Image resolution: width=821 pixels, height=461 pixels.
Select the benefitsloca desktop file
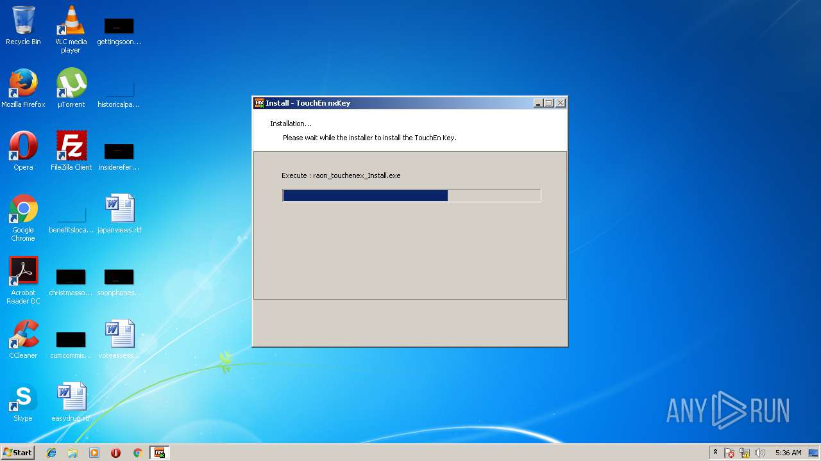71,219
